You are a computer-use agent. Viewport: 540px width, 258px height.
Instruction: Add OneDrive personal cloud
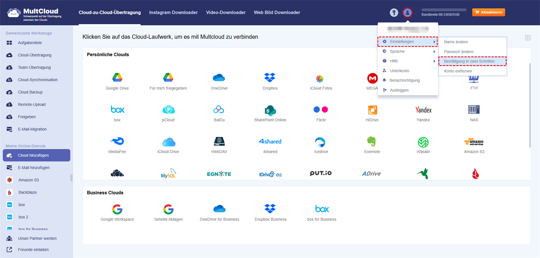click(x=219, y=78)
